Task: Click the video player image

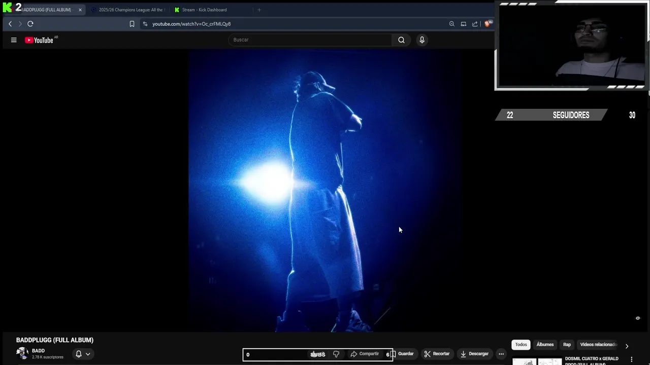Action: click(x=325, y=191)
